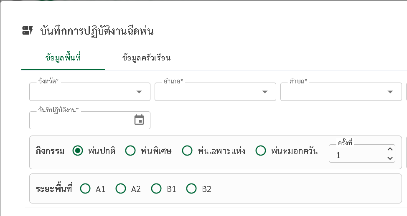Focus the ครั้งที่ number field
This screenshot has height=216, width=407.
(362, 153)
